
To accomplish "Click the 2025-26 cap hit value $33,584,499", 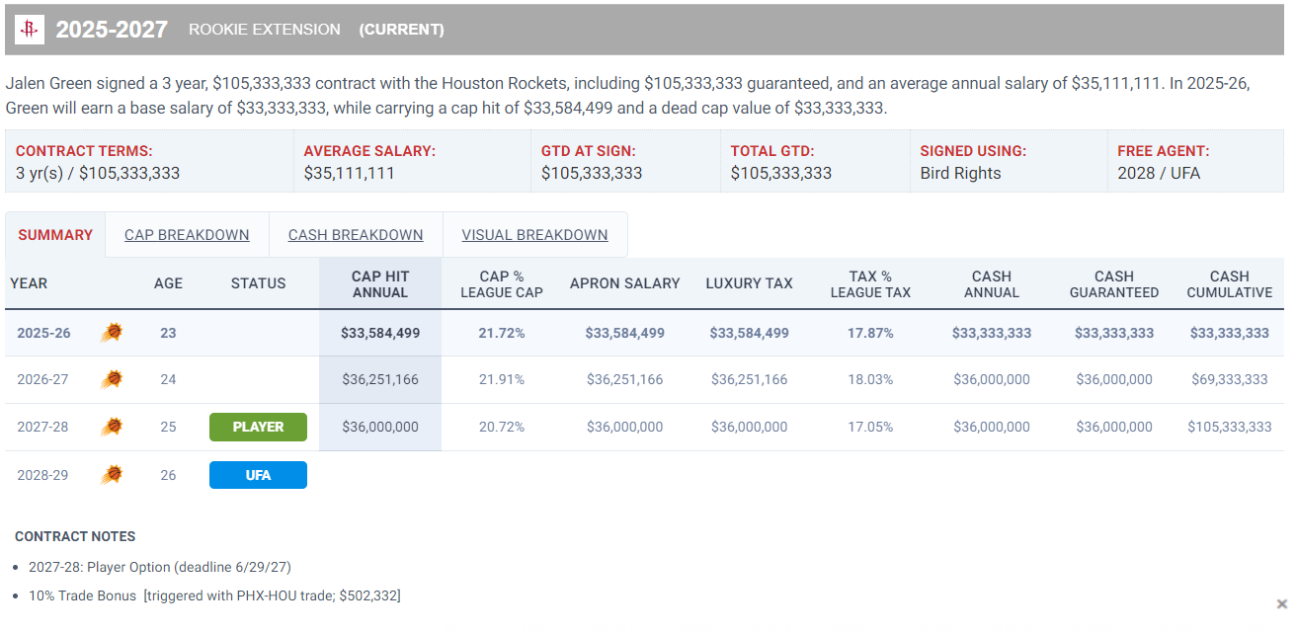I will tap(380, 333).
